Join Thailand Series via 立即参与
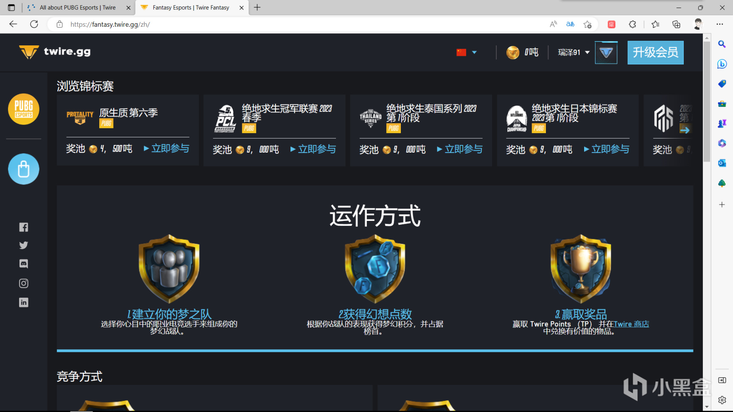This screenshot has height=412, width=733. 460,149
